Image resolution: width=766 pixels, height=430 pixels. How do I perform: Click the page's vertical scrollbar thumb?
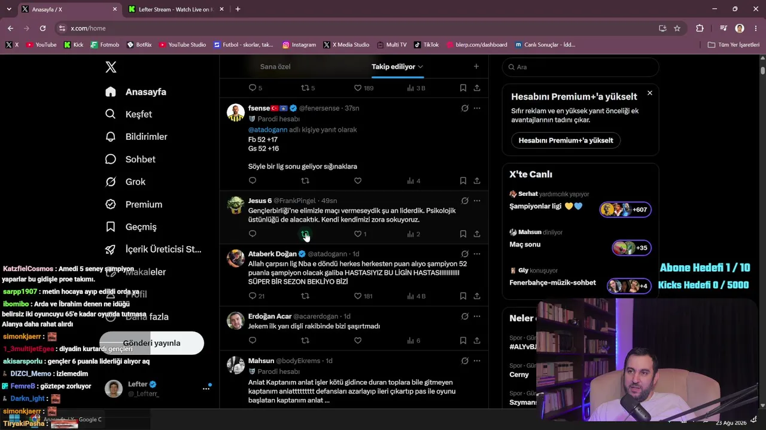(x=762, y=69)
